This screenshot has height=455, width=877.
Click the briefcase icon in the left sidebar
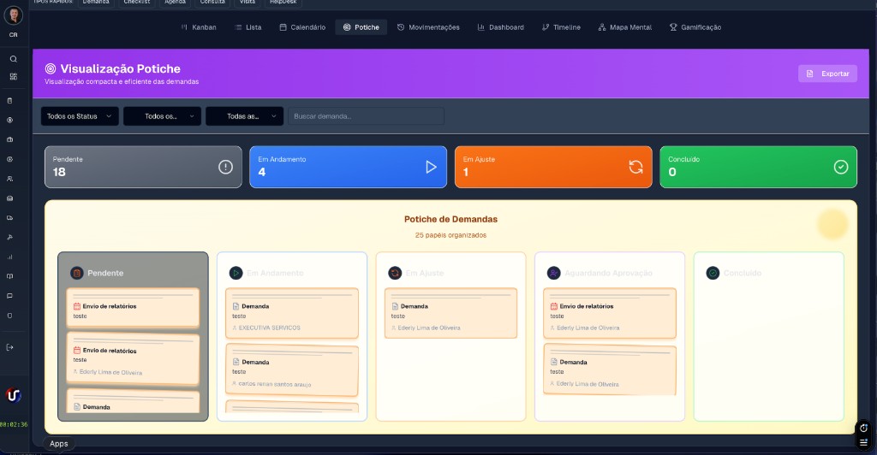[x=9, y=139]
